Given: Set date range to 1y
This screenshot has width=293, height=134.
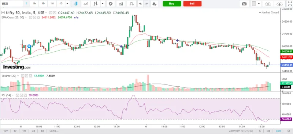Looking at the screenshot, I should [x=15, y=131].
